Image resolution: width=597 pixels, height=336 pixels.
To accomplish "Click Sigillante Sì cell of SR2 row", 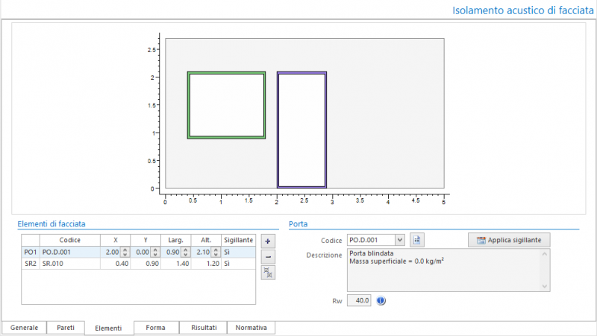I will [238, 264].
